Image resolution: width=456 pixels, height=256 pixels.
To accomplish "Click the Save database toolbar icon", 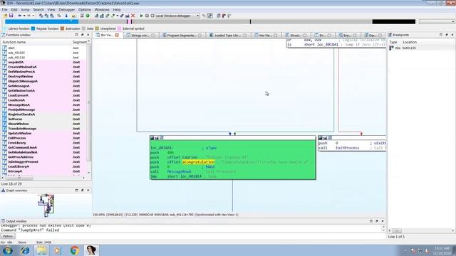I will coord(11,16).
